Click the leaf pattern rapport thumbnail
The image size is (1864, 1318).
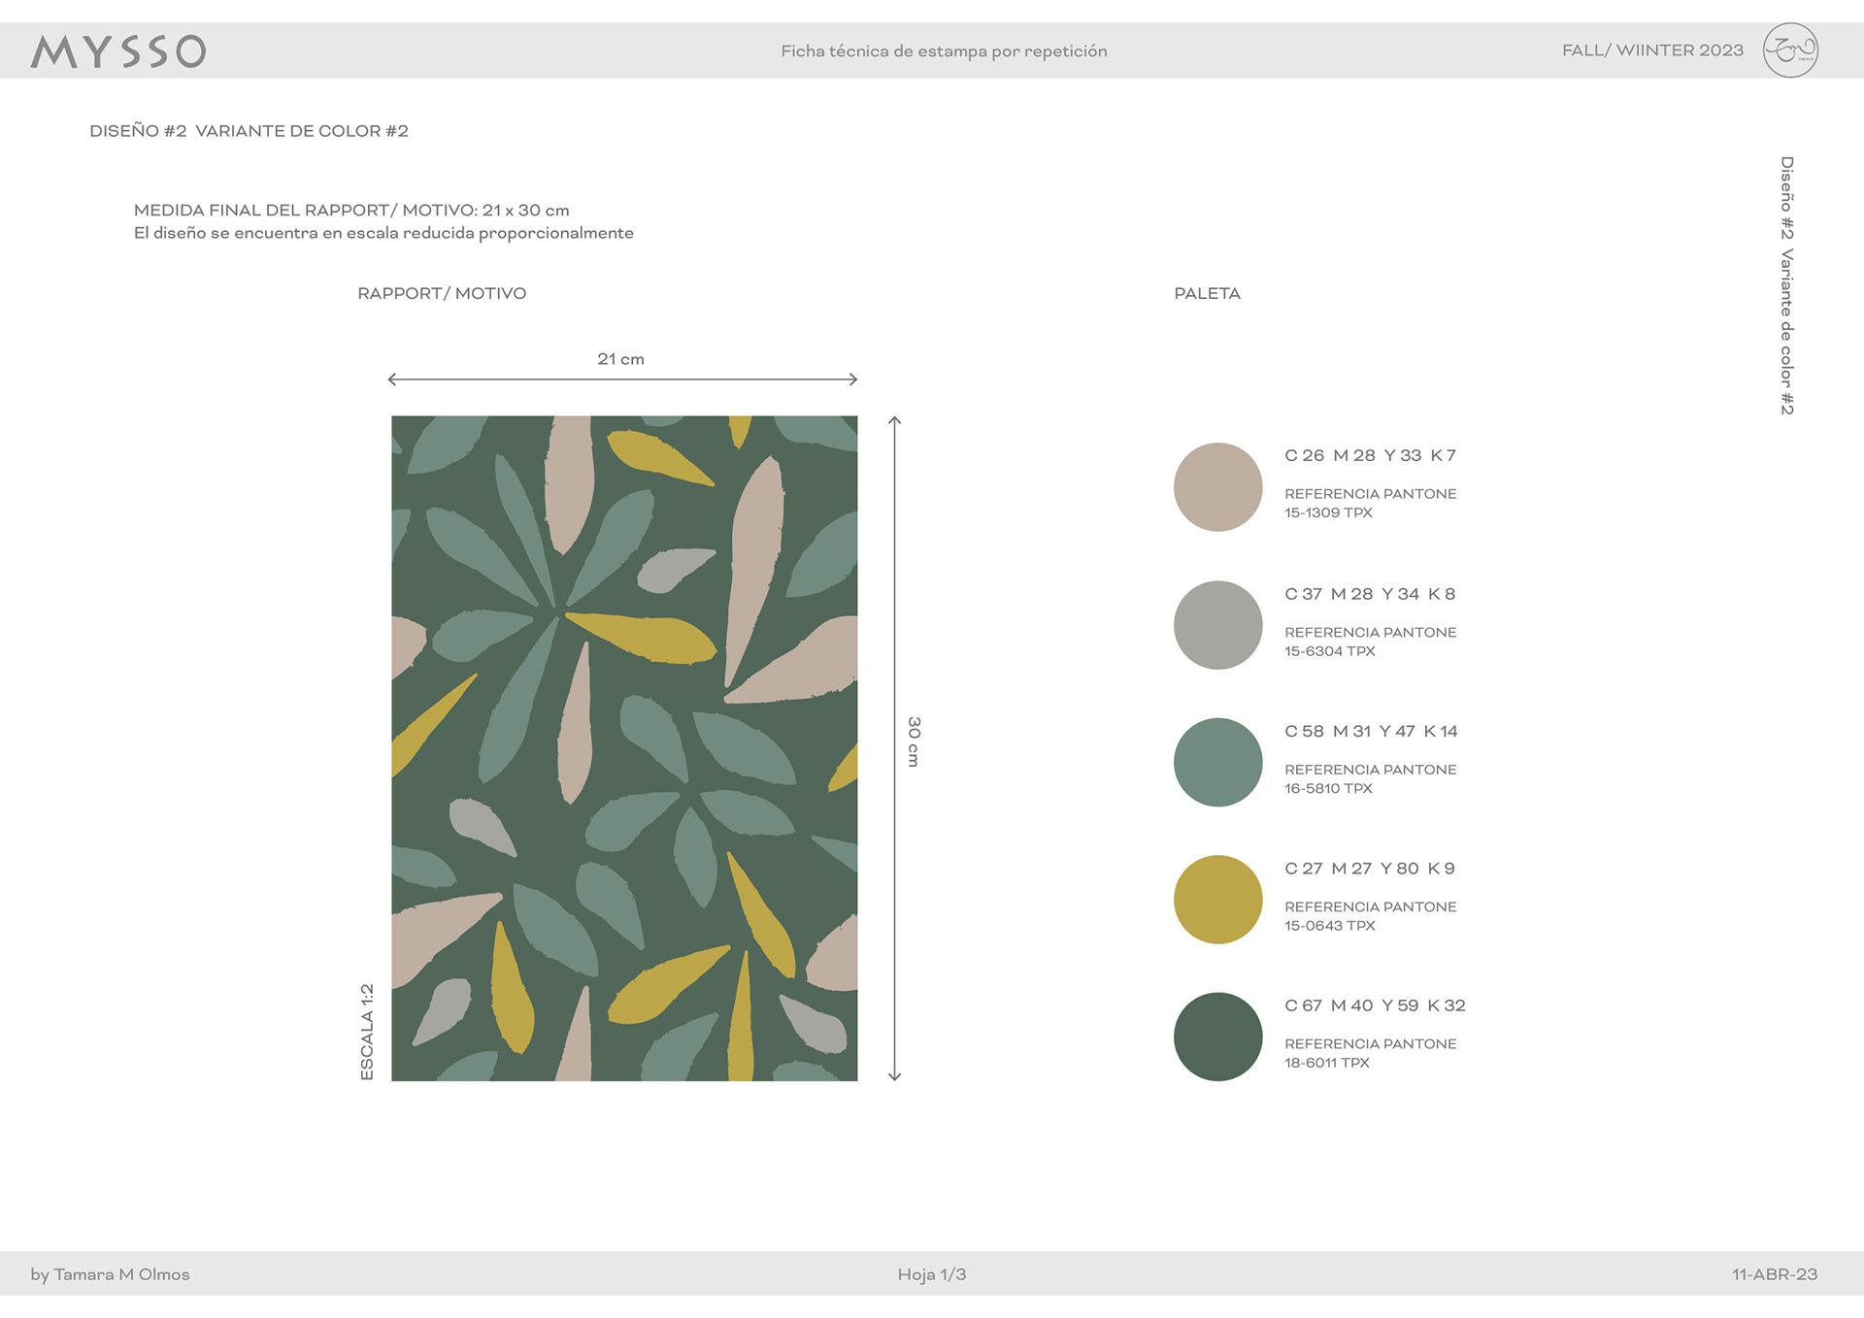tap(624, 748)
